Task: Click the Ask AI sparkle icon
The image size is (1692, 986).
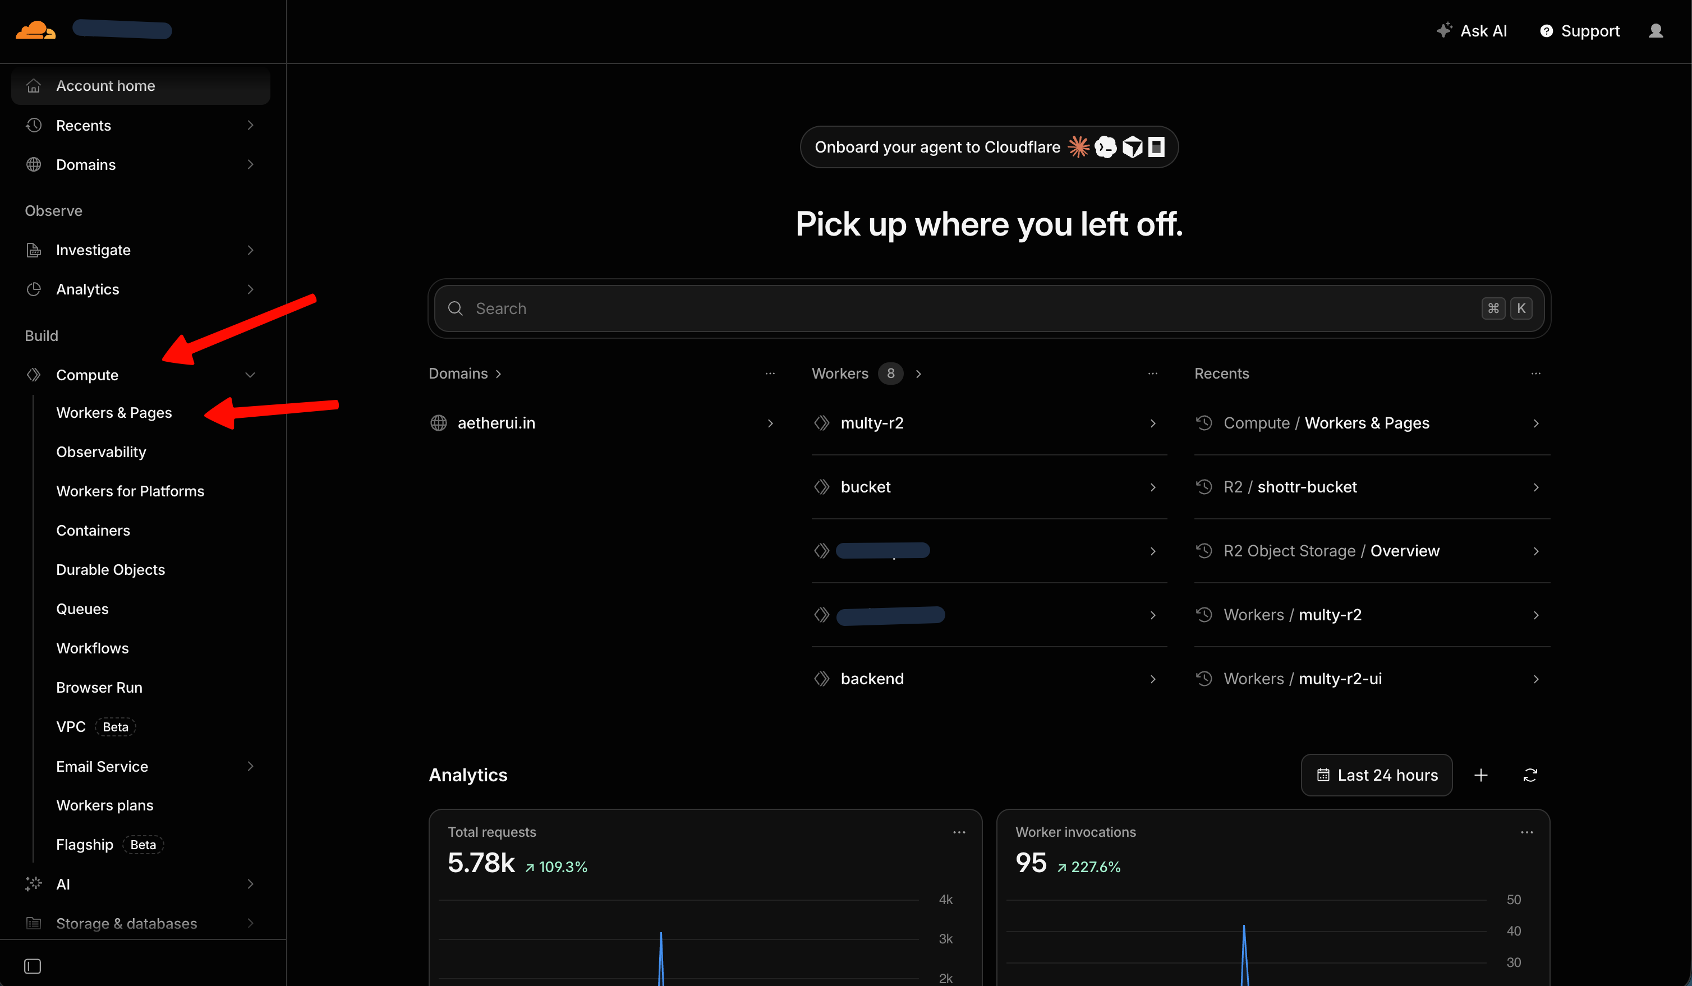Action: click(x=1444, y=30)
